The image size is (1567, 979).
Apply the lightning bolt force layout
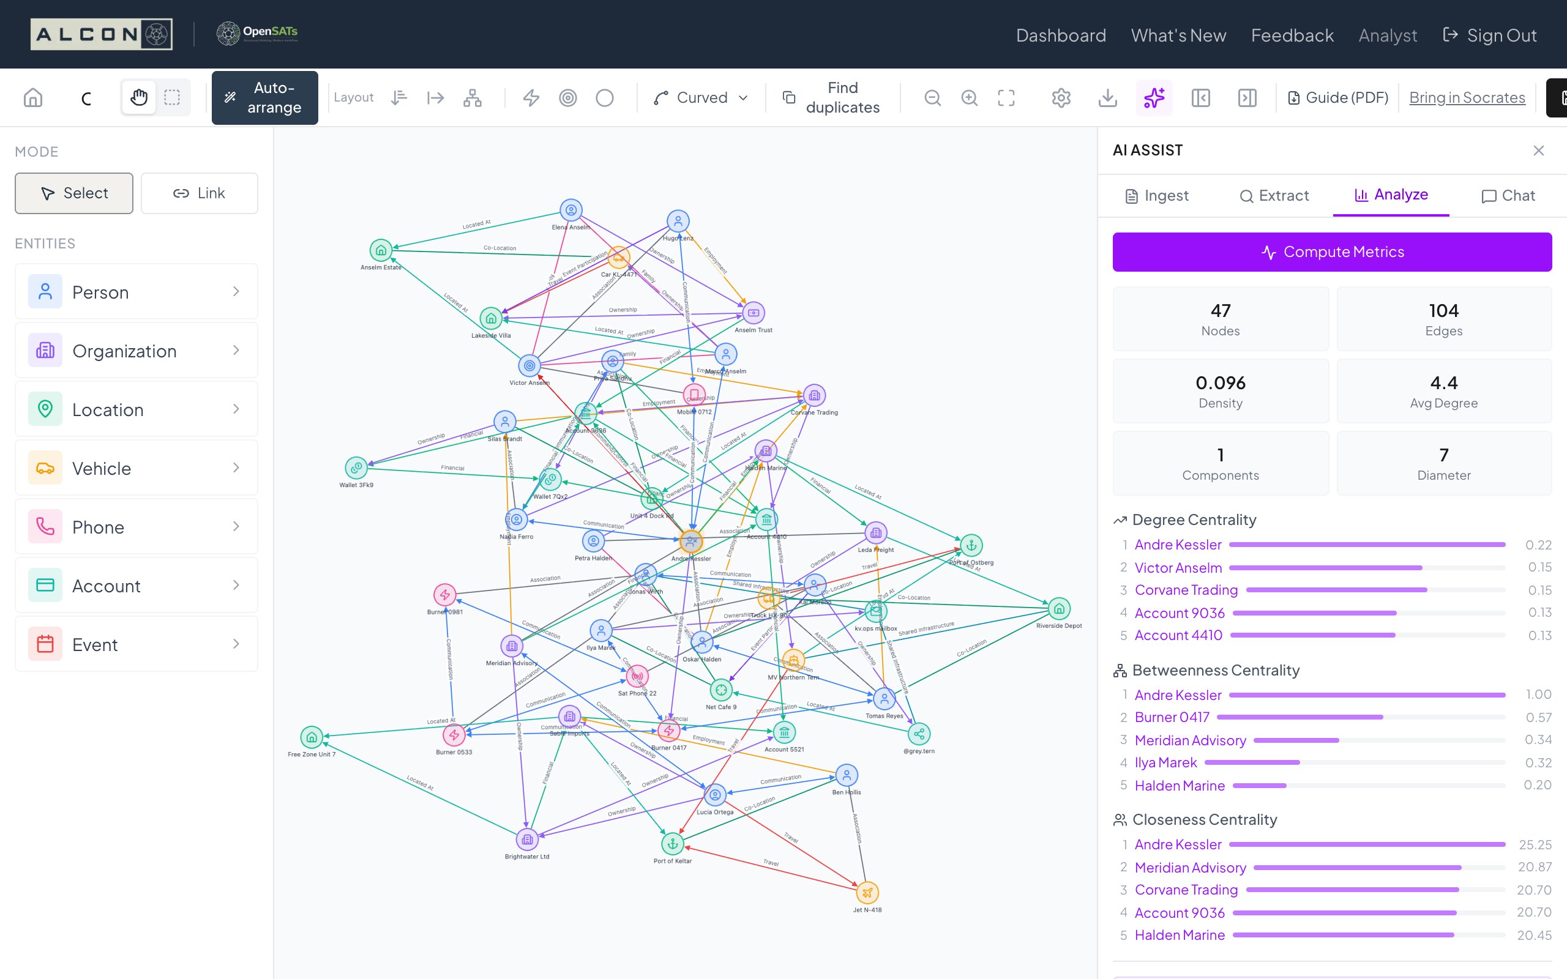point(531,98)
